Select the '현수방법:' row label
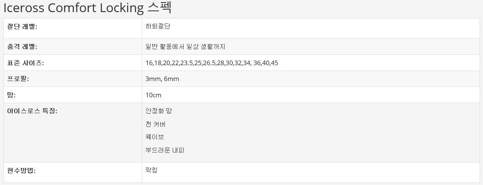This screenshot has height=185, width=483. pos(21,170)
